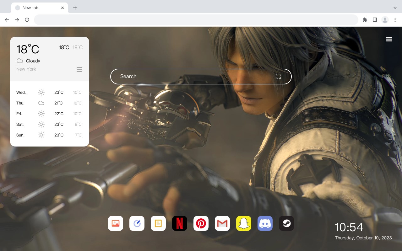Launch the Snapchat shortcut

pyautogui.click(x=244, y=223)
